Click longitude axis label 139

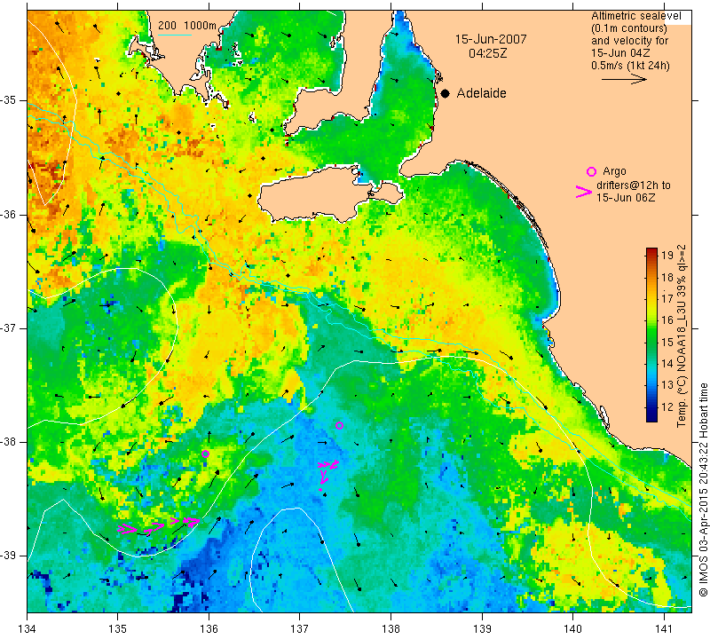(x=482, y=629)
